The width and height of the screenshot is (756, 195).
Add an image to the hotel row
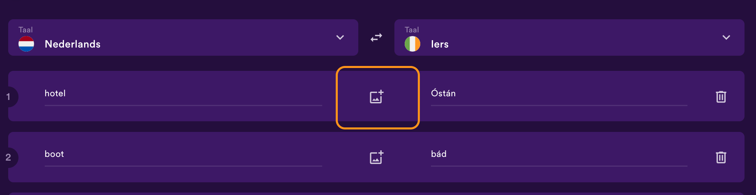[x=377, y=97]
